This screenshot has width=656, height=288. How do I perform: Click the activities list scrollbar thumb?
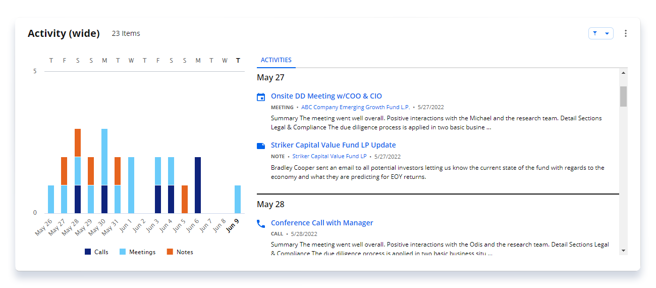pyautogui.click(x=624, y=97)
